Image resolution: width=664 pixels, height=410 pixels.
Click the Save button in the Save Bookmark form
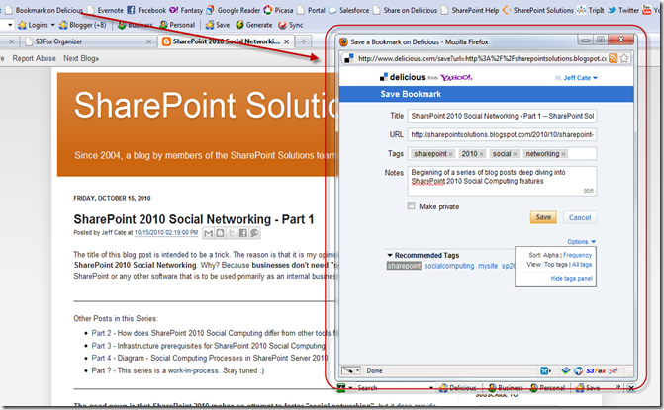click(x=543, y=217)
